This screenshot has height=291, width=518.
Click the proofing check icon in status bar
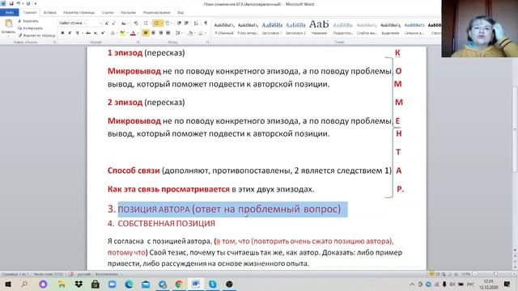tap(70, 274)
